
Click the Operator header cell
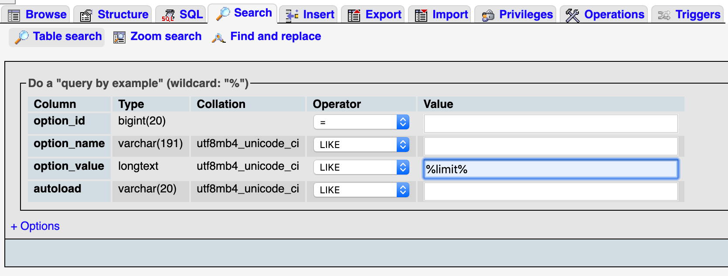[x=361, y=104]
